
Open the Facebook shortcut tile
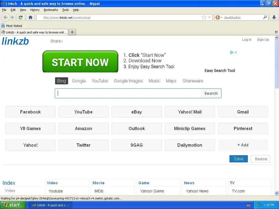click(x=31, y=112)
